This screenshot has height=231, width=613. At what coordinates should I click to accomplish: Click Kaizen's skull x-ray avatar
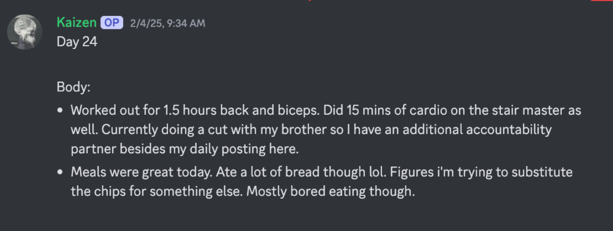25,32
